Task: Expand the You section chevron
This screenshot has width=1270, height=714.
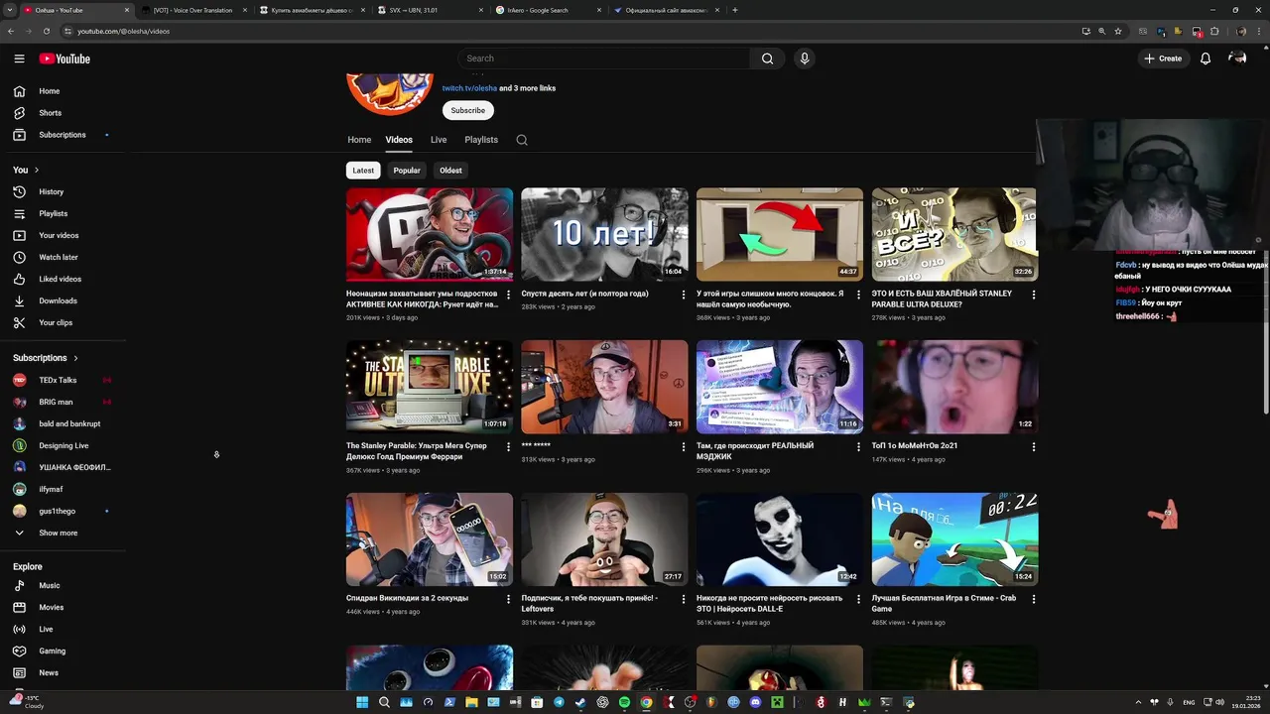Action: (x=37, y=170)
